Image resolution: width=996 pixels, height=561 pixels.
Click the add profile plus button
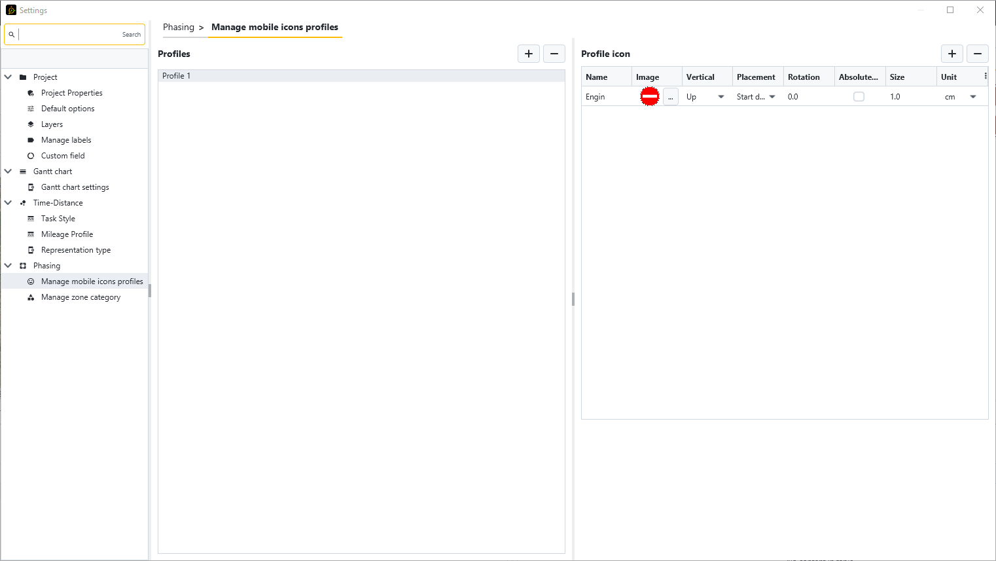(529, 54)
